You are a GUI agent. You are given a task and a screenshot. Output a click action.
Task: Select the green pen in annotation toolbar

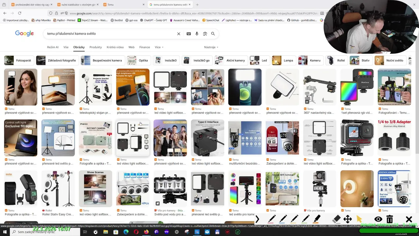click(306, 219)
